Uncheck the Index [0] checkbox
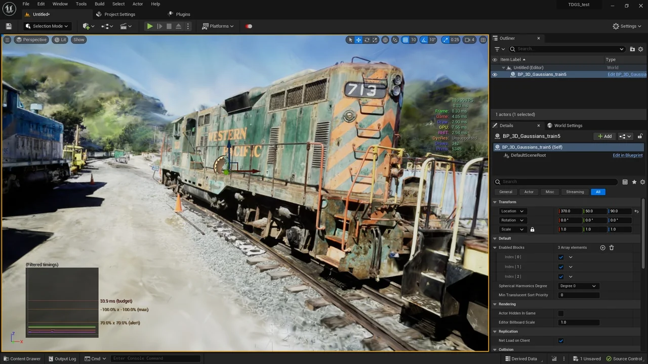This screenshot has width=648, height=364. [561, 257]
